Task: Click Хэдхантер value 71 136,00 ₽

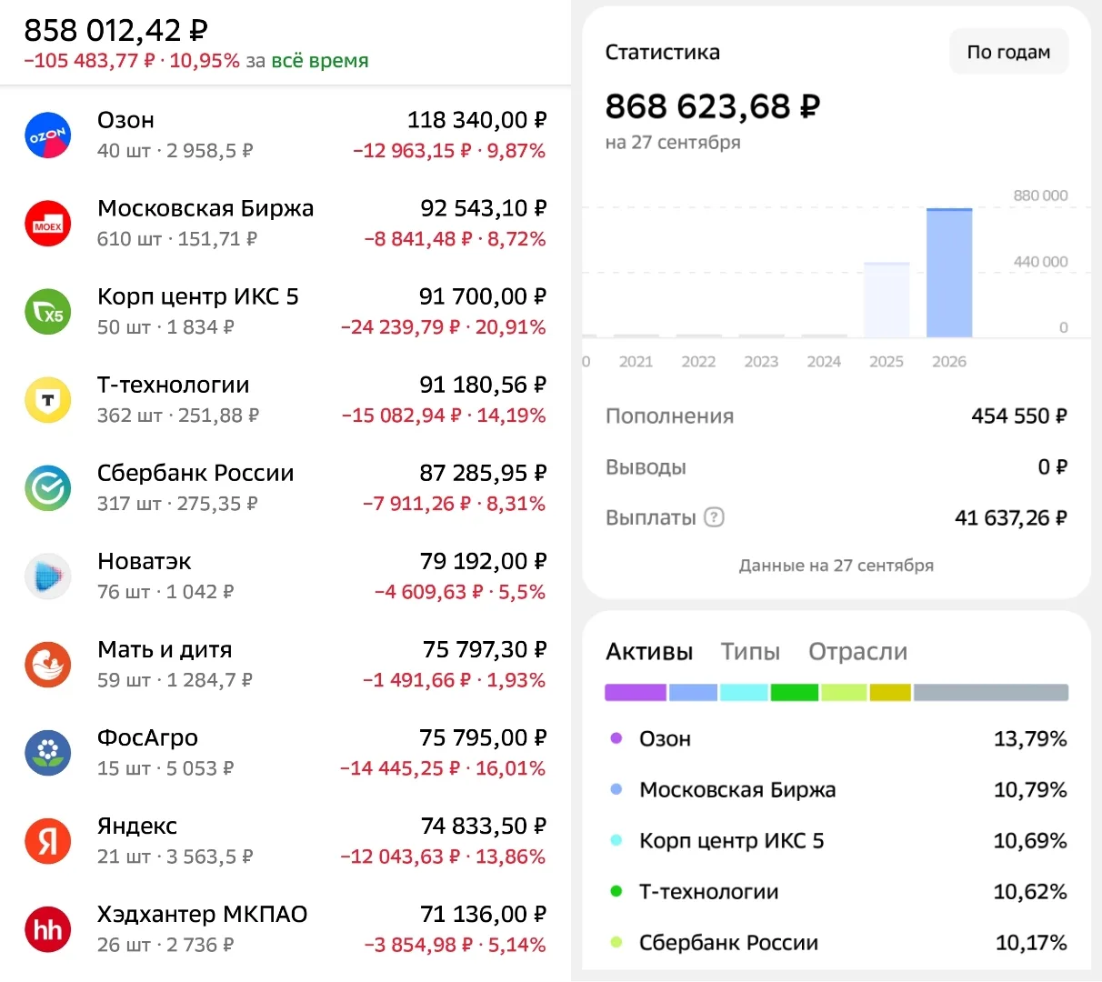Action: tap(483, 914)
